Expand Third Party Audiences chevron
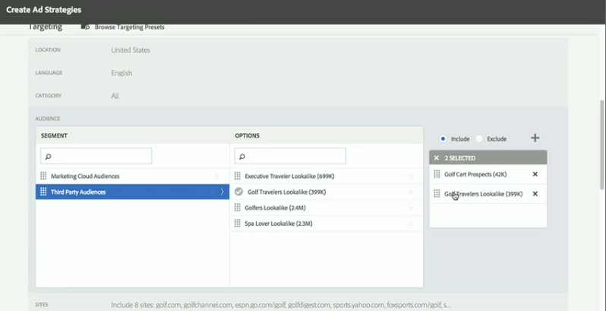606x311 pixels. click(x=223, y=192)
